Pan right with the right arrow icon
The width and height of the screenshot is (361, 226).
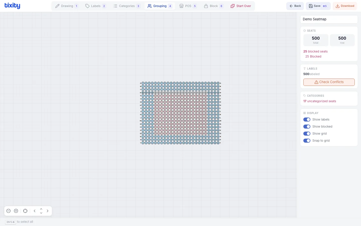pos(48,211)
